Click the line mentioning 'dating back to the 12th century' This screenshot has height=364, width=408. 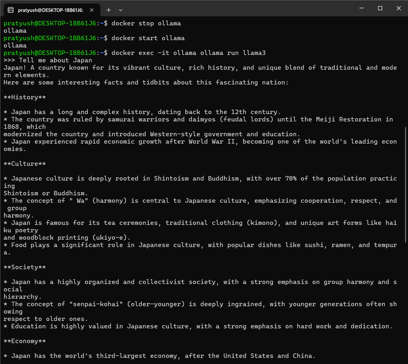pos(142,112)
